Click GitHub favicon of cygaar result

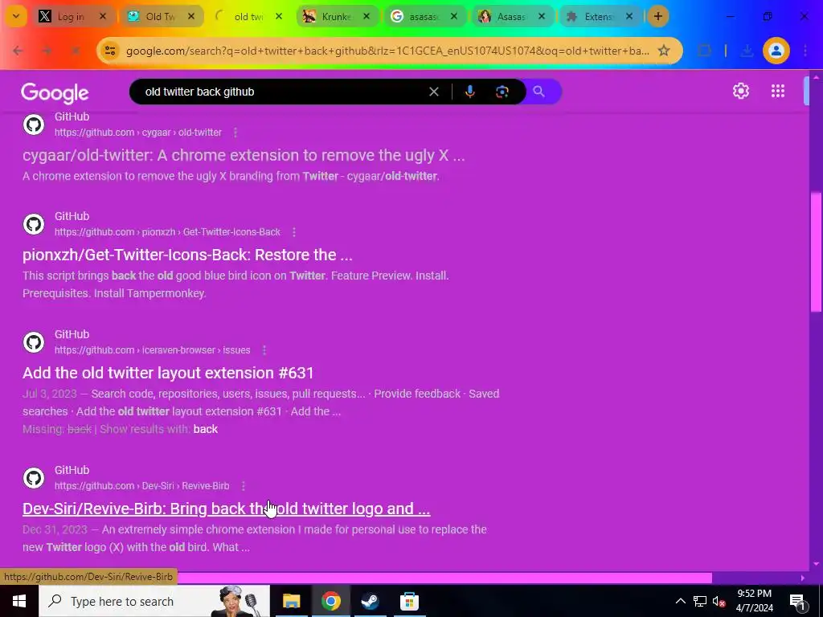[34, 125]
